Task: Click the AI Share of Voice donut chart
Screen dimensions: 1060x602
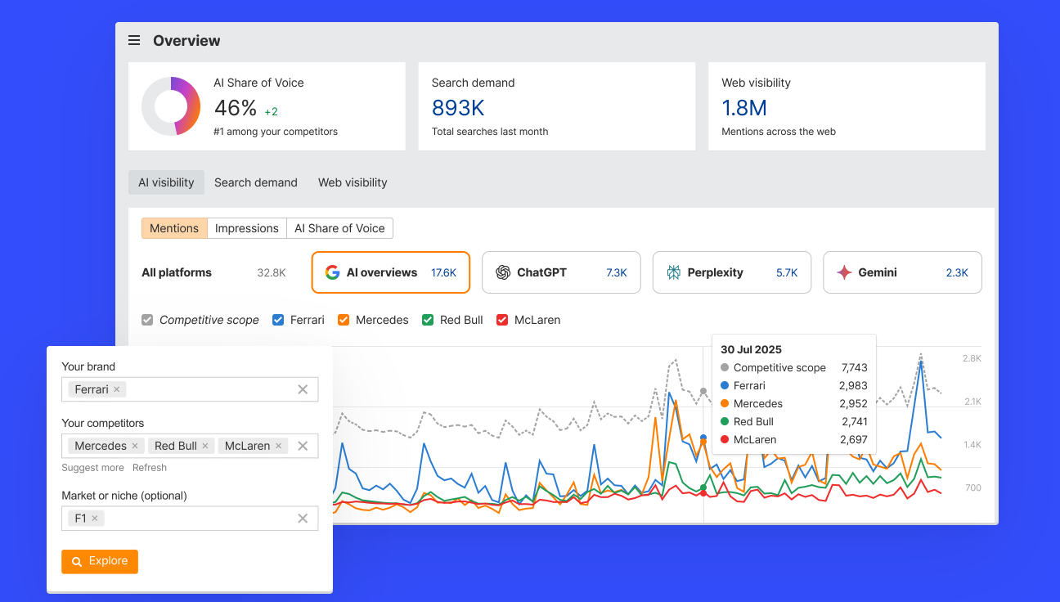Action: click(171, 106)
